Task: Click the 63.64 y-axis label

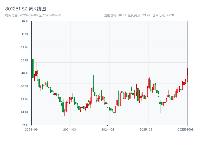Action: (25, 47)
